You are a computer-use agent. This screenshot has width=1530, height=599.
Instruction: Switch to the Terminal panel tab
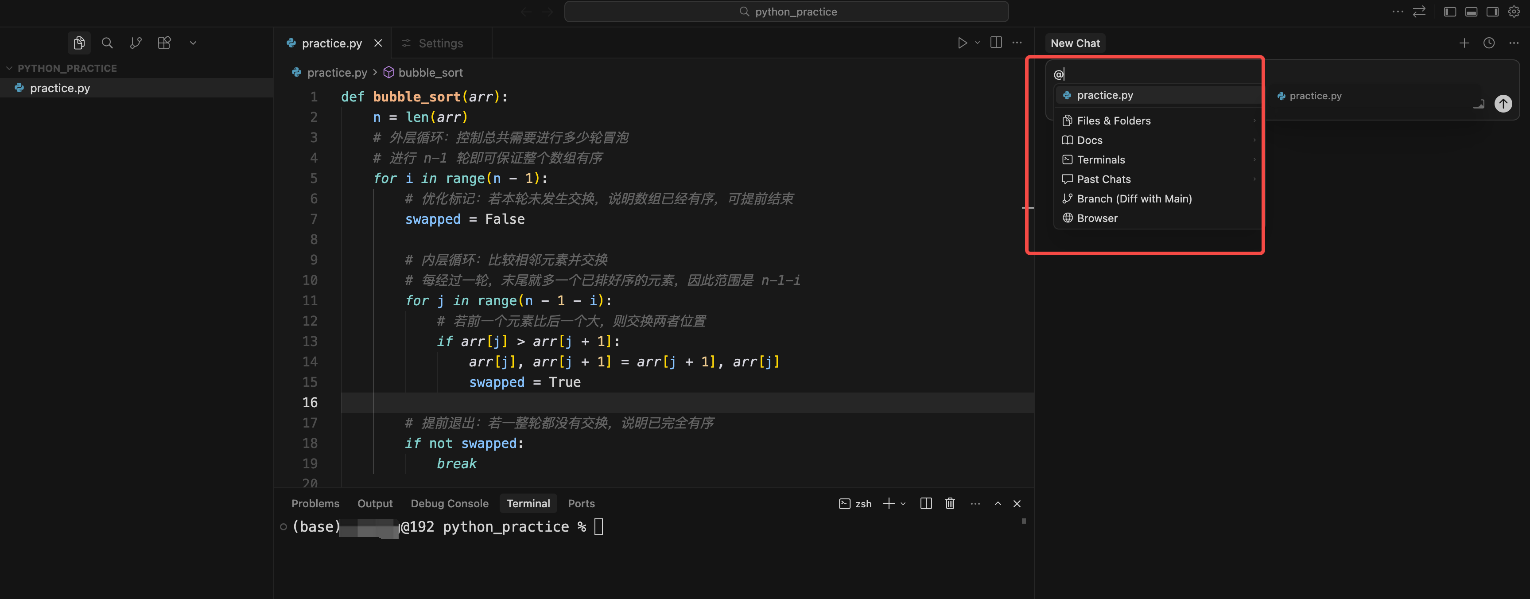pyautogui.click(x=528, y=503)
